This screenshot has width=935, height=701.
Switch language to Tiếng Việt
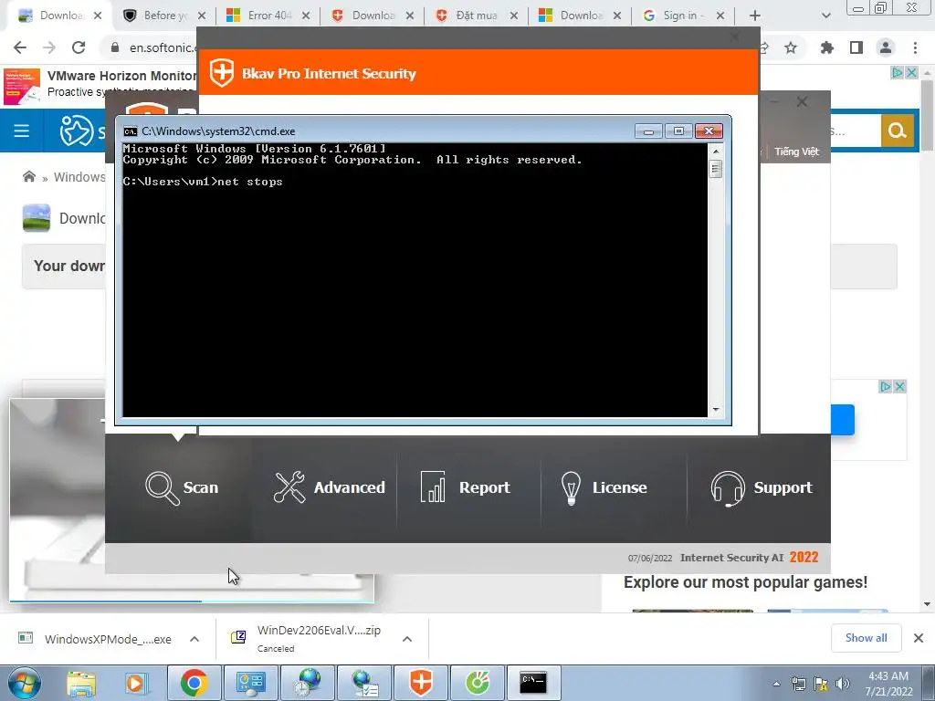[x=796, y=152]
